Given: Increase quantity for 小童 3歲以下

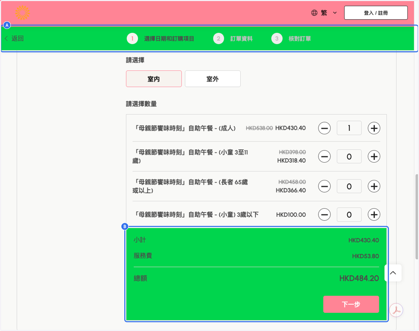Looking at the screenshot, I should click(374, 215).
